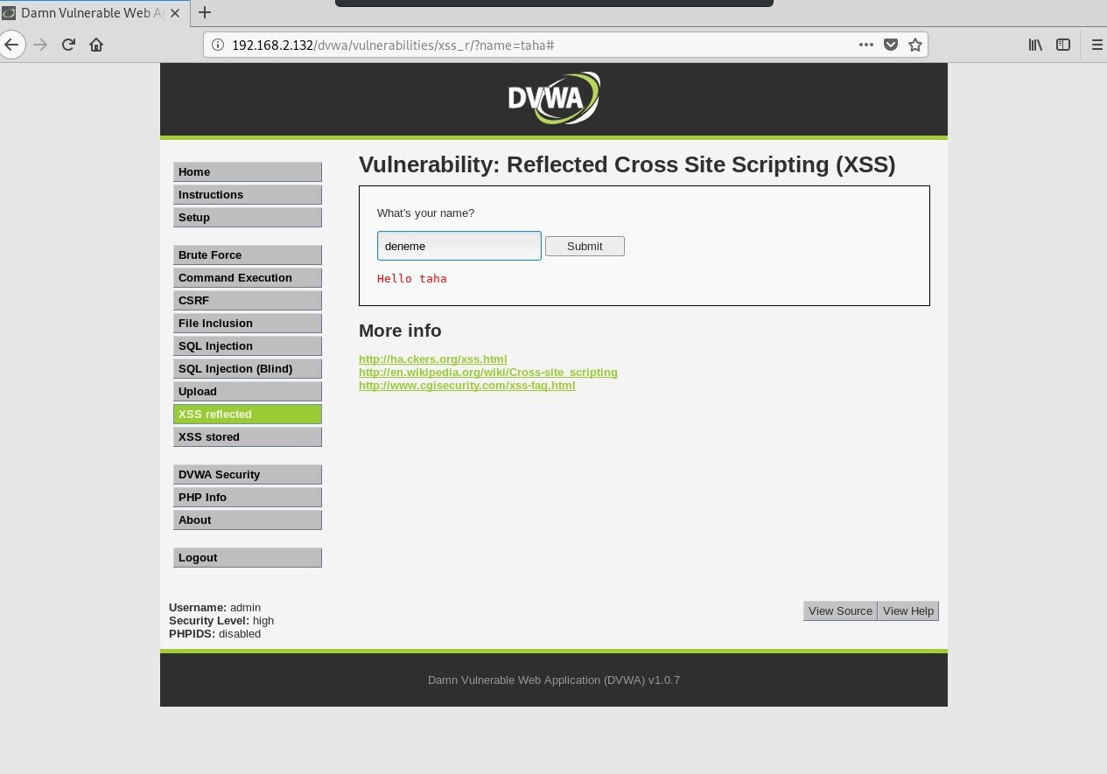Click the browser Back arrow button

point(11,45)
